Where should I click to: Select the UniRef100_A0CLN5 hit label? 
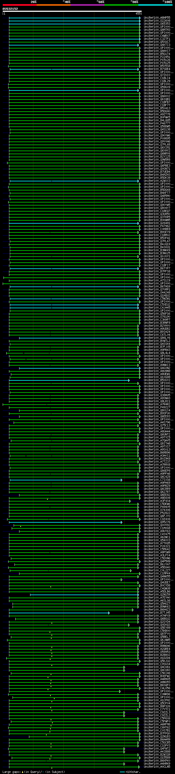coord(157,767)
